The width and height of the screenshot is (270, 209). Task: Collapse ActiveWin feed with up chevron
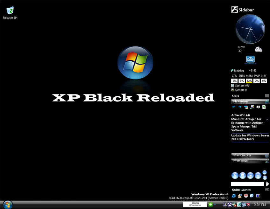point(267,120)
